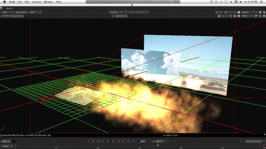The height and width of the screenshot is (149, 266).
Task: Open the sRGB viewer process dropdown
Action: (x=247, y=16)
